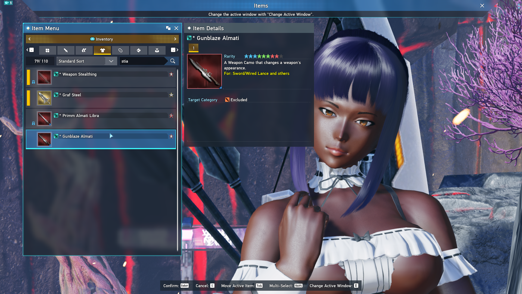Select the all-items grid category tab

pyautogui.click(x=48, y=50)
